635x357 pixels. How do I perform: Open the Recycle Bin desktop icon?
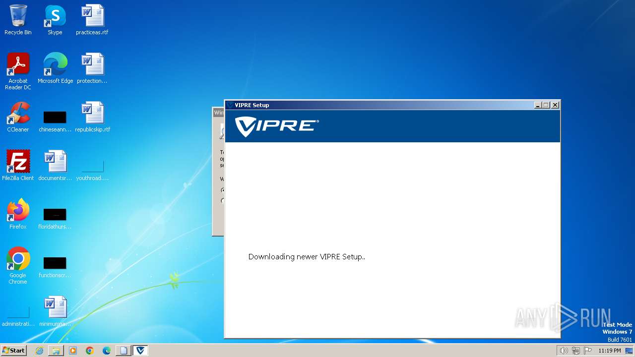(x=18, y=20)
